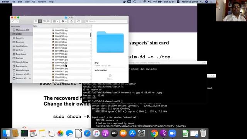
Task: Open the View menu
Action: [27, 2]
